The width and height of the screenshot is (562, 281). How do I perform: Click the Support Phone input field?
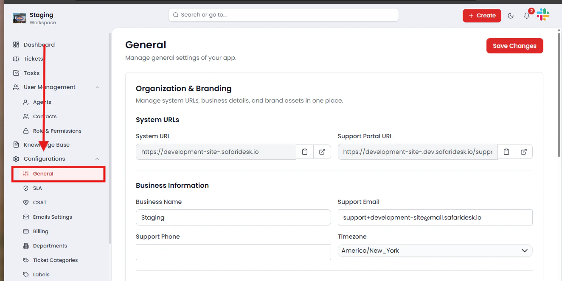233,252
